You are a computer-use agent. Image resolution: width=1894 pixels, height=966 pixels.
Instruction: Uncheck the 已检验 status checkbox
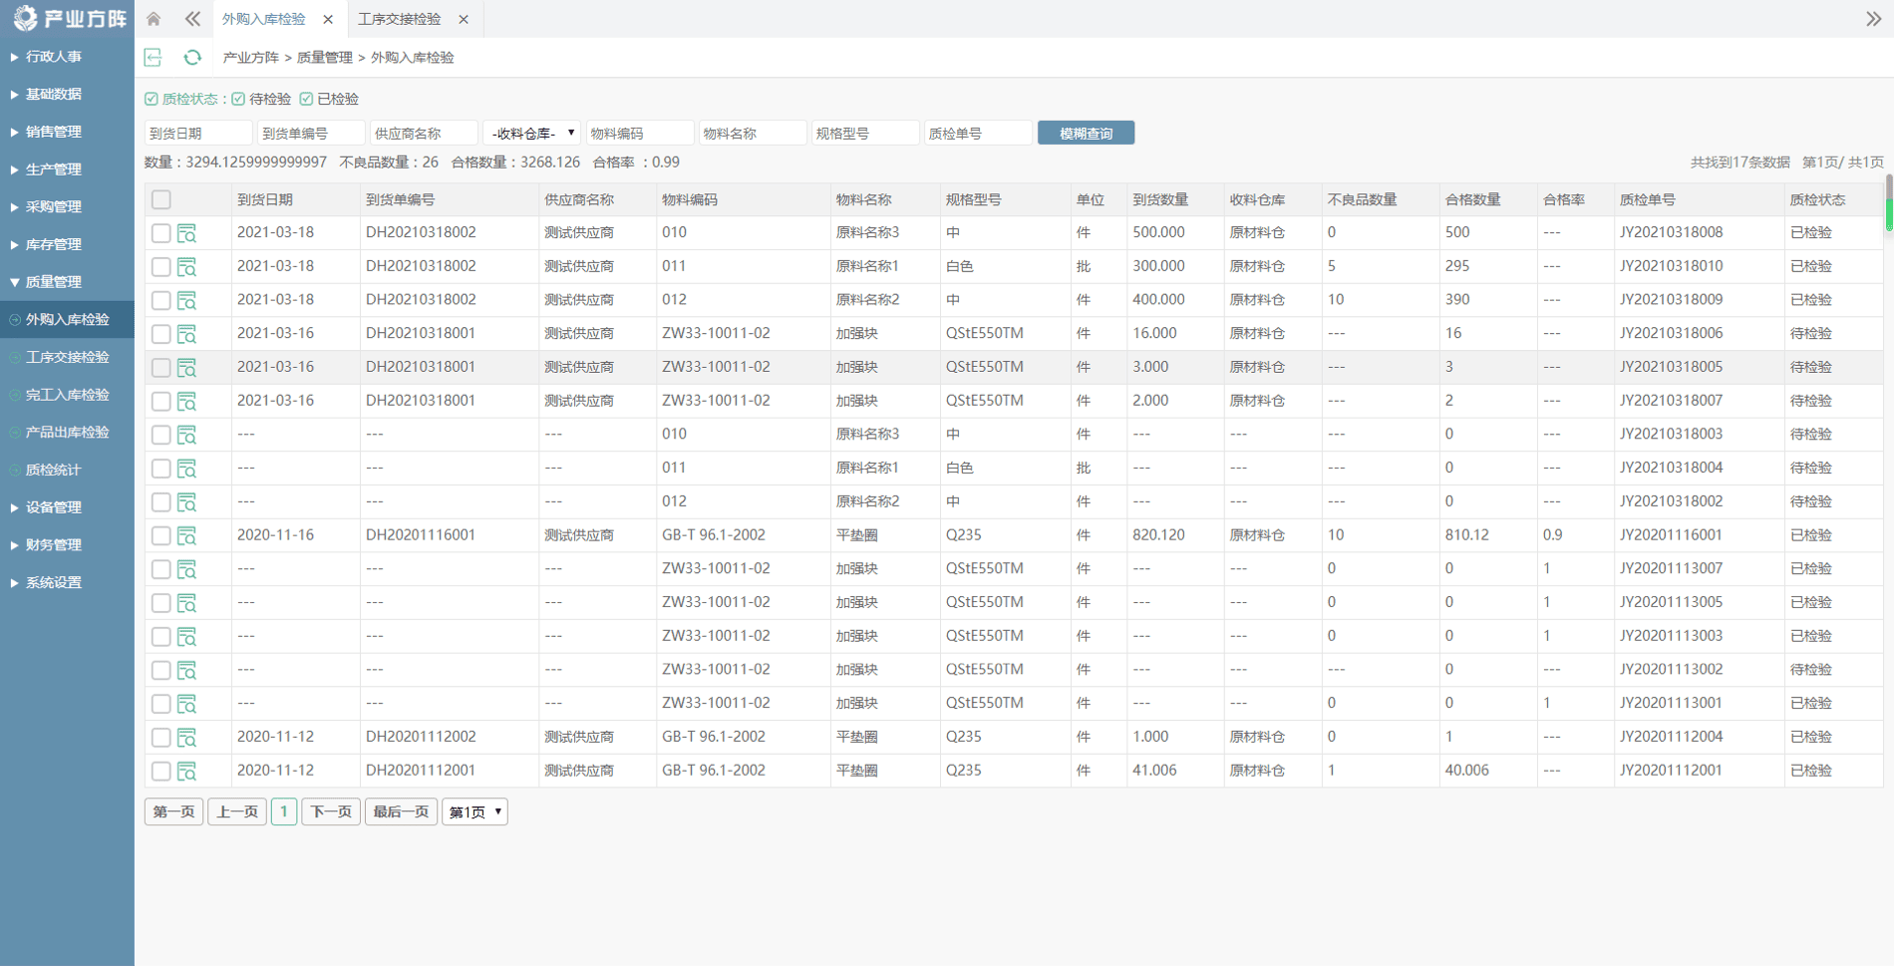[x=307, y=99]
